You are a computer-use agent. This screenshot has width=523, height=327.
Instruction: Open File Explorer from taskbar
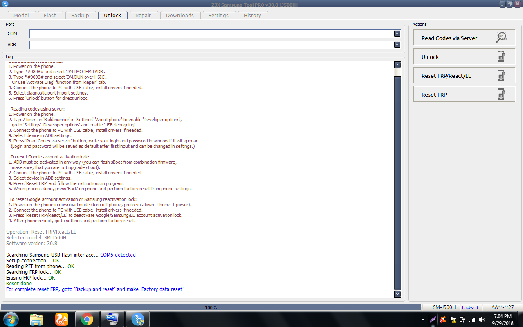pyautogui.click(x=36, y=319)
